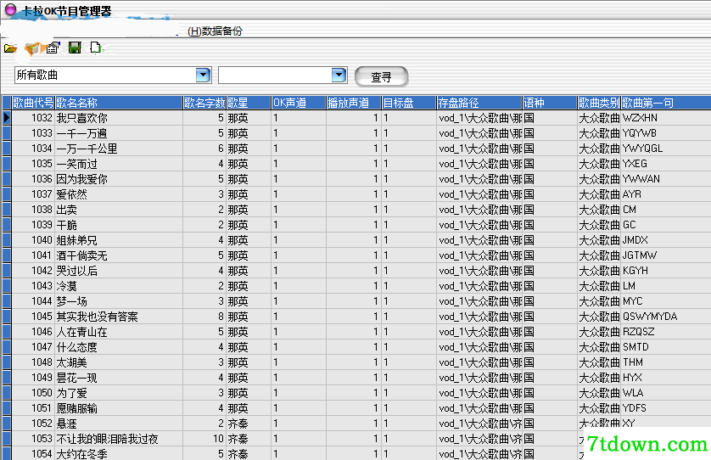Click the 存盘路径 column header
This screenshot has height=460, width=711.
[x=479, y=103]
